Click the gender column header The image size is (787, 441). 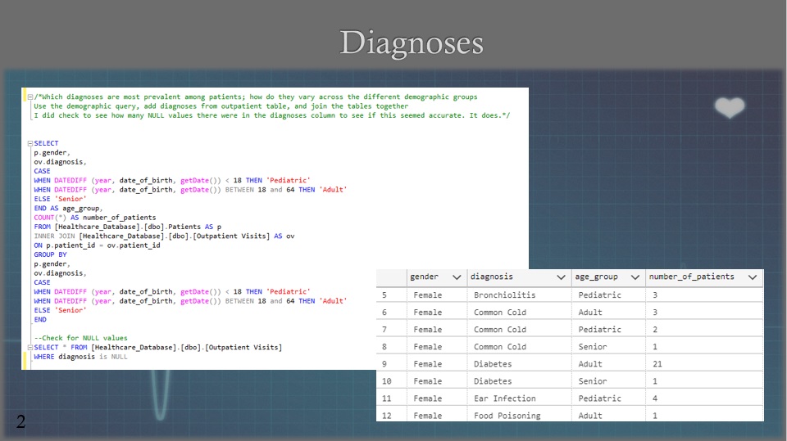437,277
